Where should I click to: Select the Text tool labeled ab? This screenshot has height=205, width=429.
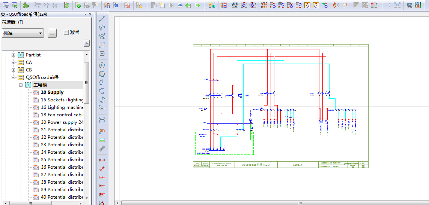pos(102,131)
